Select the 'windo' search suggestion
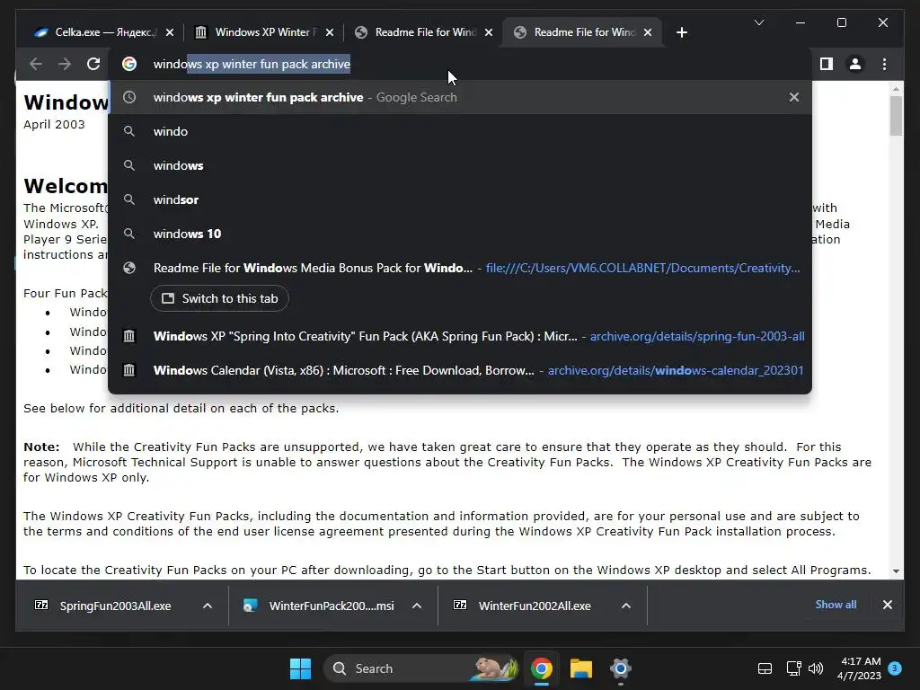This screenshot has height=690, width=920. (x=460, y=131)
